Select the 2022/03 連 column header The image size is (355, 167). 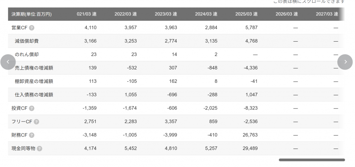point(125,14)
